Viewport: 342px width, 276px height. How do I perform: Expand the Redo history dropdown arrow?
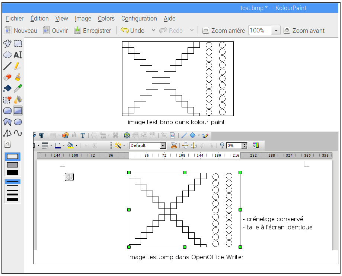coord(192,30)
